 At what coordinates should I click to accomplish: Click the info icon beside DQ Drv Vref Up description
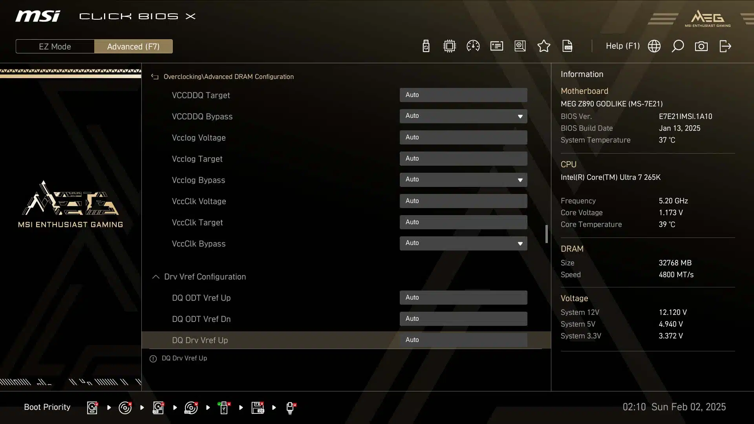[x=153, y=358]
